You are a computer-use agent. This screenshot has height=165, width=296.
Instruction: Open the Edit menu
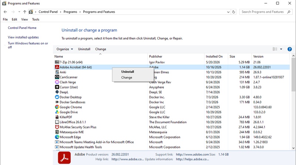(14, 20)
